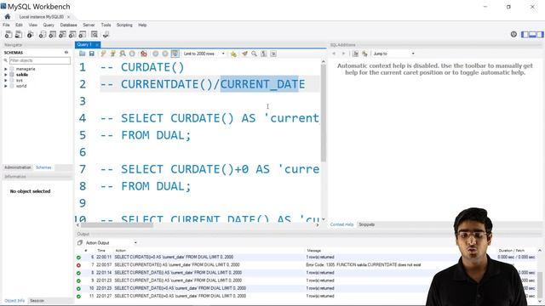Image resolution: width=545 pixels, height=306 pixels.
Task: Save snippet star icon in editor toolbar
Action: click(x=233, y=54)
